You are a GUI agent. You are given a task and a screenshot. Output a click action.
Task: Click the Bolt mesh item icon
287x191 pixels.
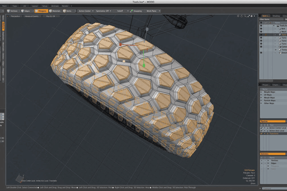280,29
